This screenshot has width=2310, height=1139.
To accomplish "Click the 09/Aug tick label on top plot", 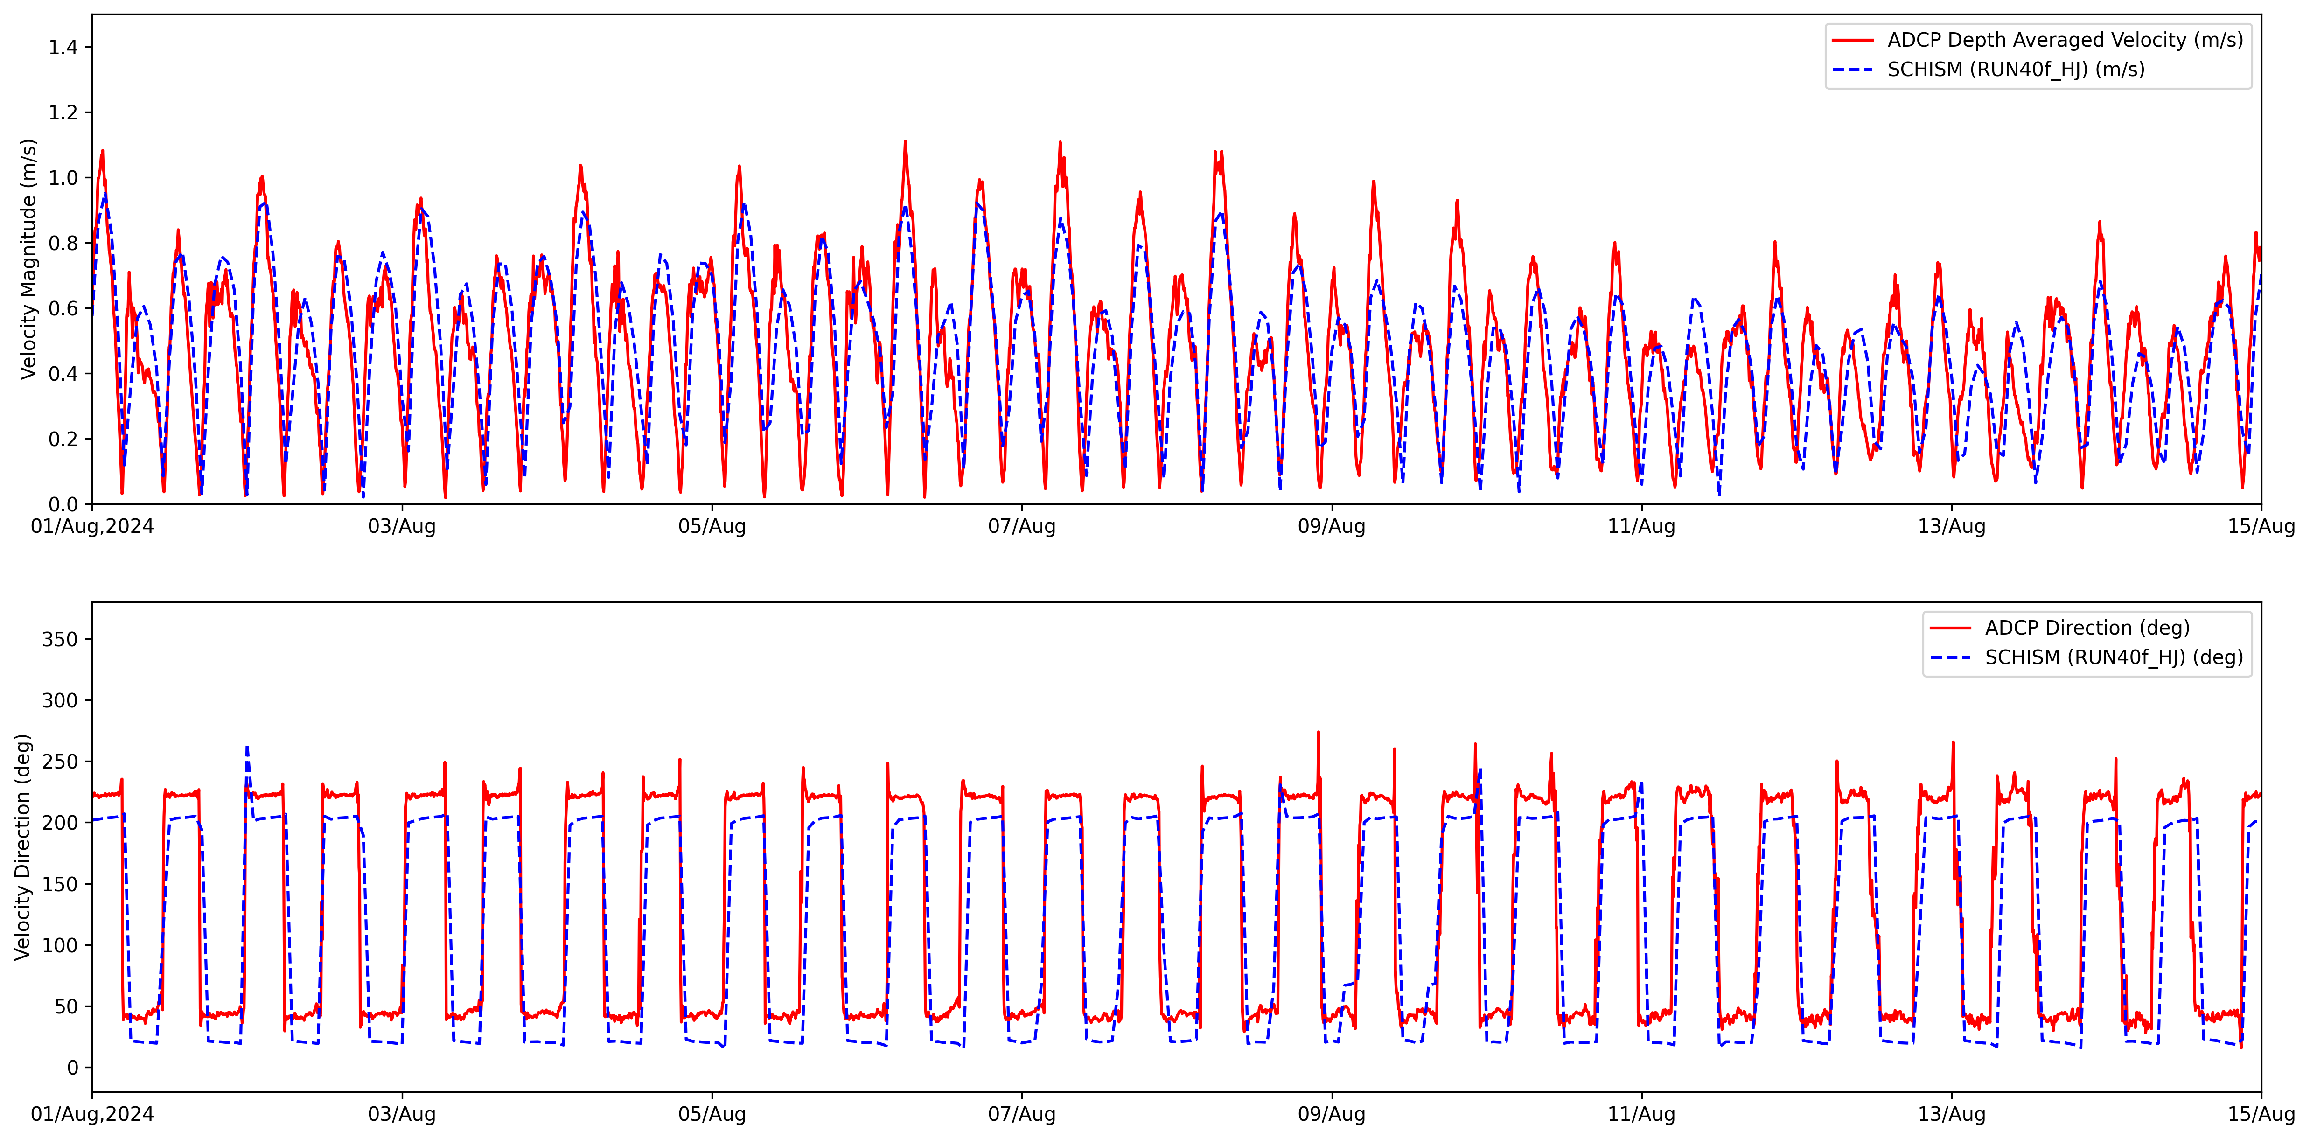I will pos(1332,526).
